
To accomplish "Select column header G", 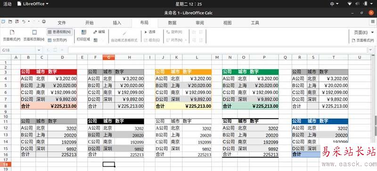I will (109, 57).
